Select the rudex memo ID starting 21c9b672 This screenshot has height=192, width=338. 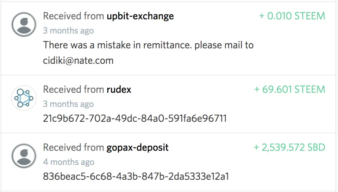[x=134, y=119]
